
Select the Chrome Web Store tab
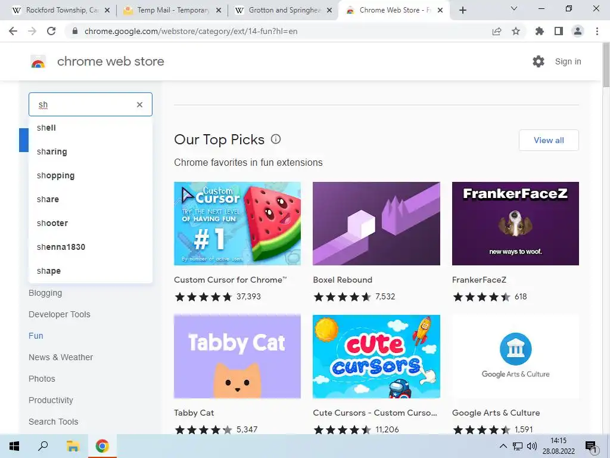click(394, 10)
